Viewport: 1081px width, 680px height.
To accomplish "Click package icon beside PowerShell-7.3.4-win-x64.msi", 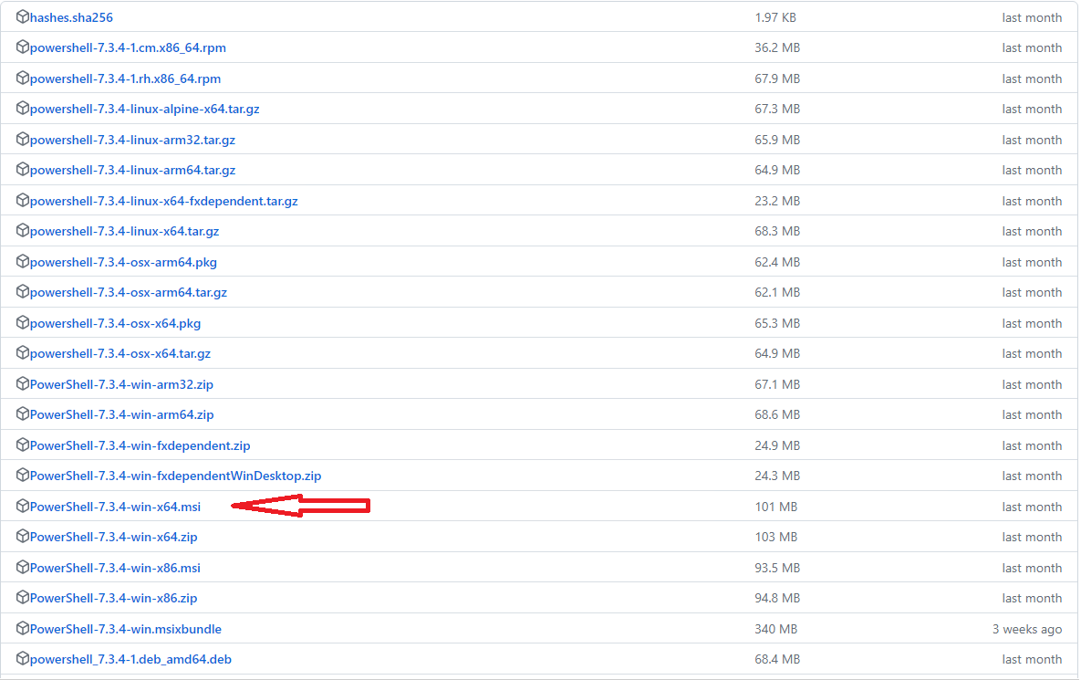I will coord(22,506).
